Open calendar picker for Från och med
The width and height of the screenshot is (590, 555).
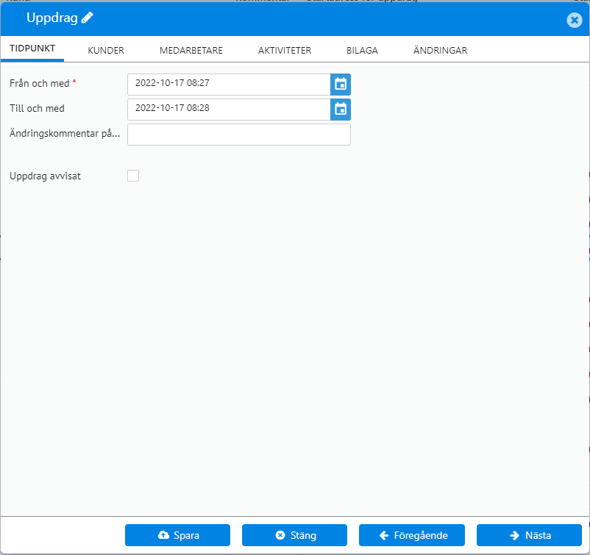[x=341, y=85]
